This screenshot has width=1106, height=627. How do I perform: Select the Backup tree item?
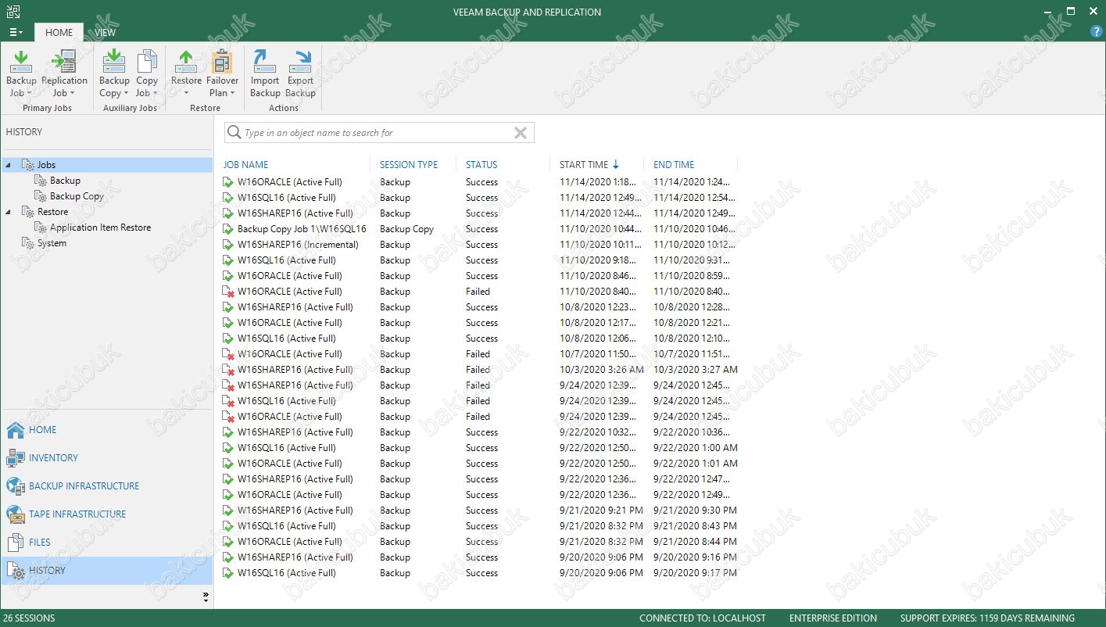pyautogui.click(x=65, y=181)
